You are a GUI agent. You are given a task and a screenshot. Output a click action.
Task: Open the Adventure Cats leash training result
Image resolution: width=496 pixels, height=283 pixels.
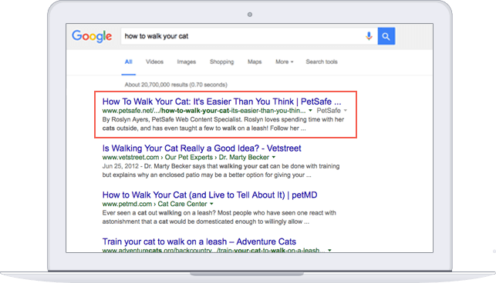tap(199, 241)
